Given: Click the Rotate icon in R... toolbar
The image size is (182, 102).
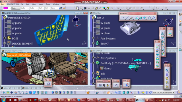Looking at the screenshot, I should coord(167,70).
